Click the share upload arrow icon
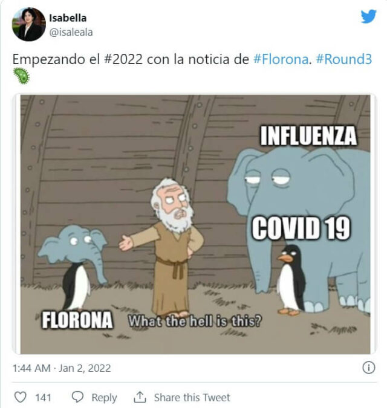Viewport: 387px width, 408px height. click(x=140, y=397)
